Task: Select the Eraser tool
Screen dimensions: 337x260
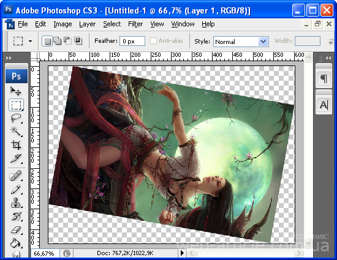Action: (x=16, y=230)
